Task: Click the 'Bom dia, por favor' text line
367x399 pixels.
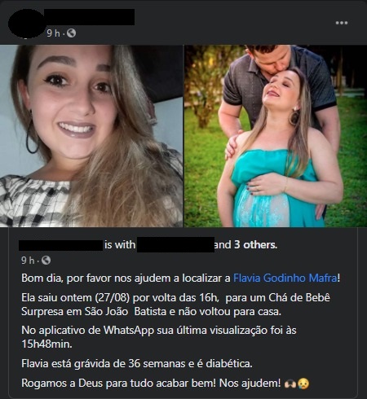Action: (181, 278)
